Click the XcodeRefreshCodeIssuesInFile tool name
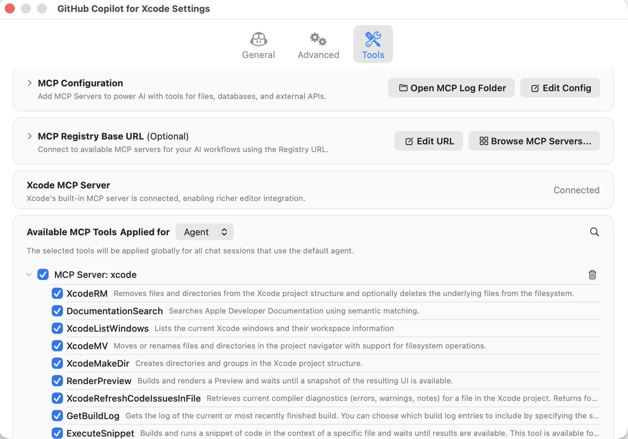This screenshot has height=439, width=628. (133, 398)
